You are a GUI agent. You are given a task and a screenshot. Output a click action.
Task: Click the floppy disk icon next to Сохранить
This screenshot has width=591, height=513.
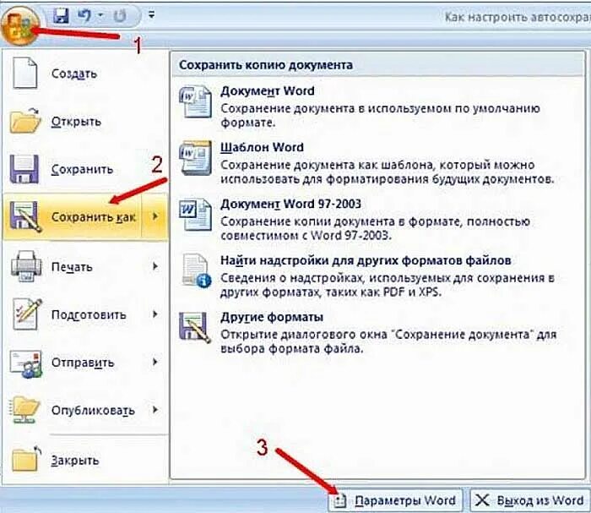tap(24, 169)
